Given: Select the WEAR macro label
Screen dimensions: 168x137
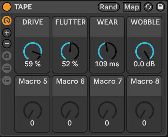Looking at the screenshot, I should (107, 22).
